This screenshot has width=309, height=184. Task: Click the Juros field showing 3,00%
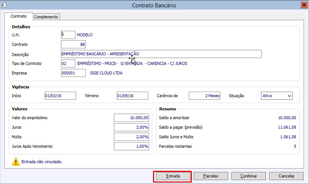pos(131,127)
